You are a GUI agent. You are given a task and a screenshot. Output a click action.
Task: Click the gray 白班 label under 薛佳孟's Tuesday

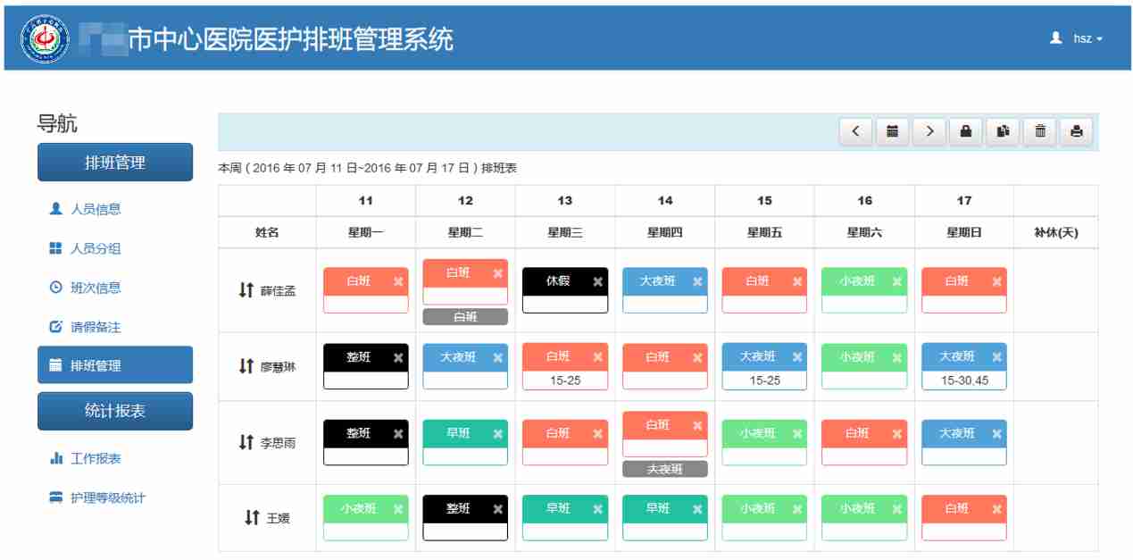coord(465,315)
